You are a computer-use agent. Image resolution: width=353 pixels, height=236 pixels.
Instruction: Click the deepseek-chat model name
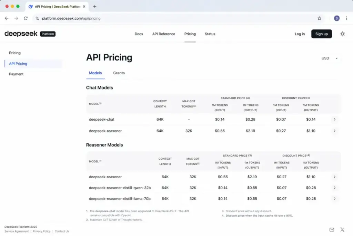tap(102, 119)
